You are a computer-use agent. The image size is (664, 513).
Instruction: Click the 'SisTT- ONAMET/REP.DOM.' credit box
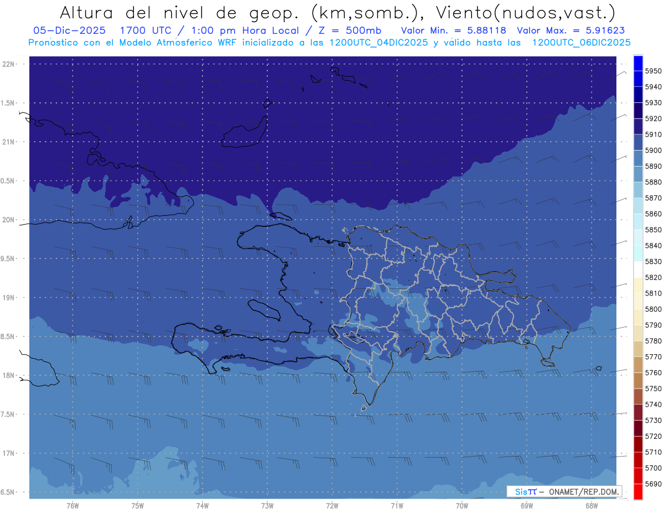click(564, 491)
